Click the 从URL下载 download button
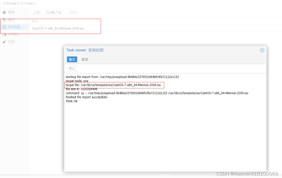 (54, 13)
